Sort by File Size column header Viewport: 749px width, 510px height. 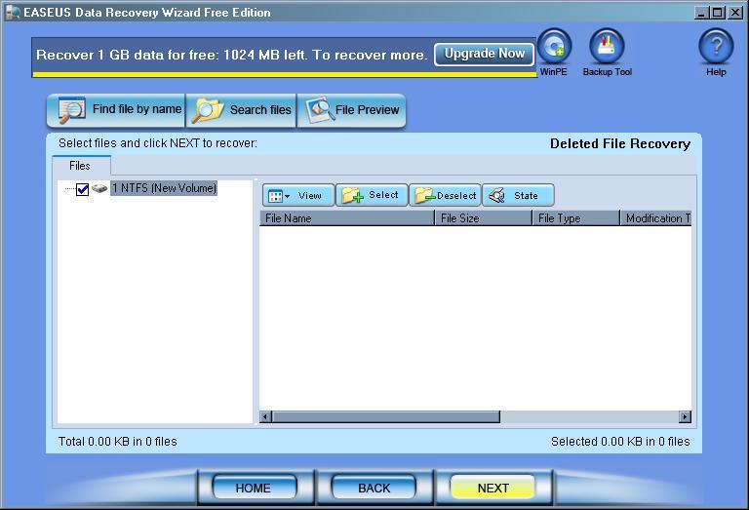pyautogui.click(x=484, y=218)
